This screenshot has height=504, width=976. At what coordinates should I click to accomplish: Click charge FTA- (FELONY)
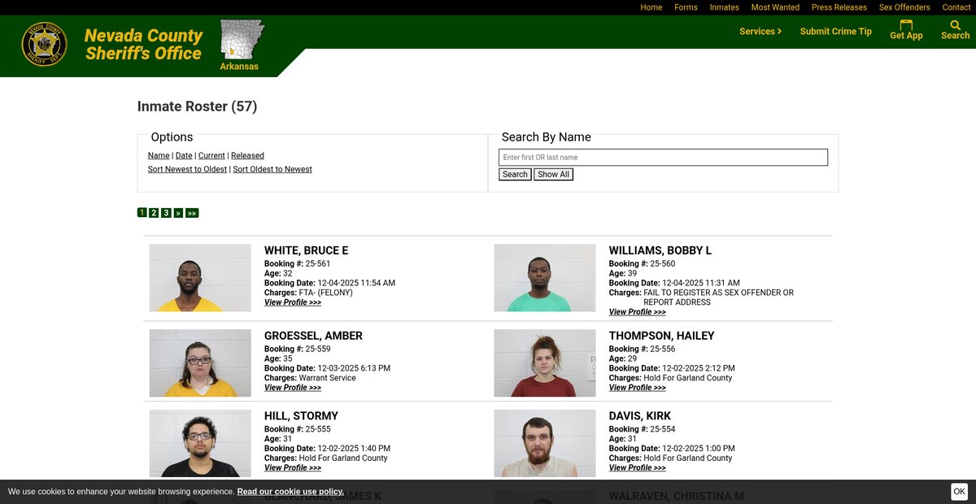[326, 293]
